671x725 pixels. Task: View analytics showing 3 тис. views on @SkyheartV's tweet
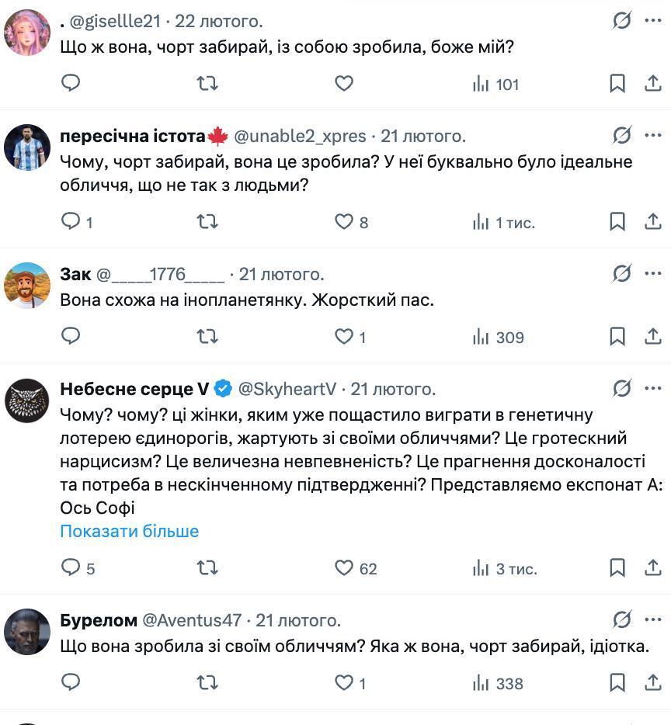pos(483,569)
